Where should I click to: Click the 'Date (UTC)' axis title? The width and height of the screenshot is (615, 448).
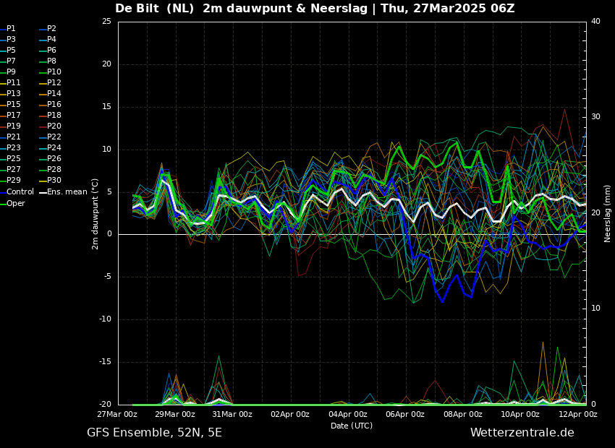coord(352,426)
